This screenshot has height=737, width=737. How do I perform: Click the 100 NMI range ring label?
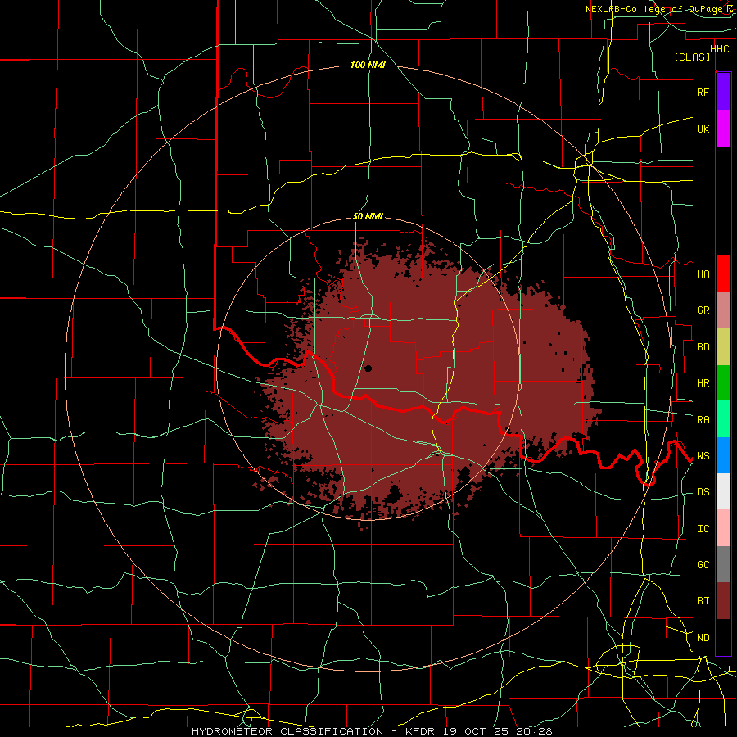[x=368, y=65]
